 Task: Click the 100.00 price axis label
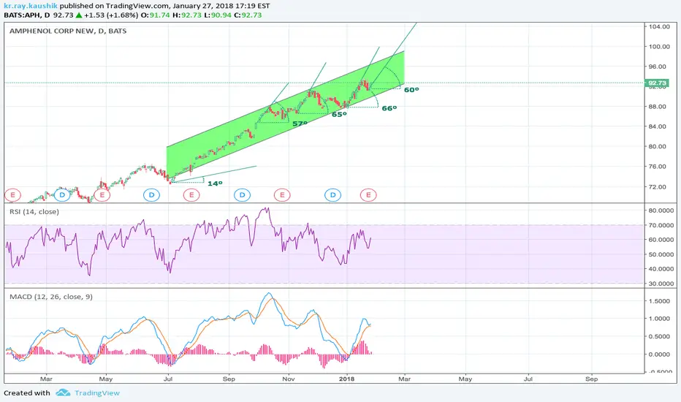coord(659,47)
